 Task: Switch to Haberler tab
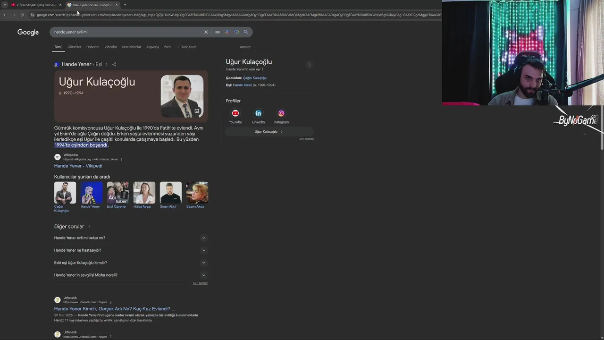93,47
